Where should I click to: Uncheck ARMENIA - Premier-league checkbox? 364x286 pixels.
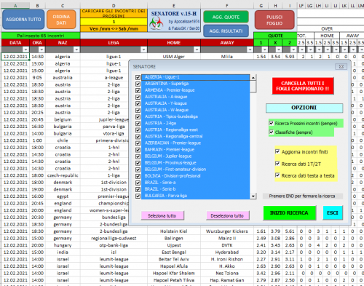pos(138,90)
